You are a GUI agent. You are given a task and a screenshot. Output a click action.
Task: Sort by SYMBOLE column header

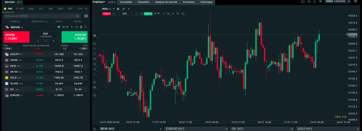pos(15,22)
